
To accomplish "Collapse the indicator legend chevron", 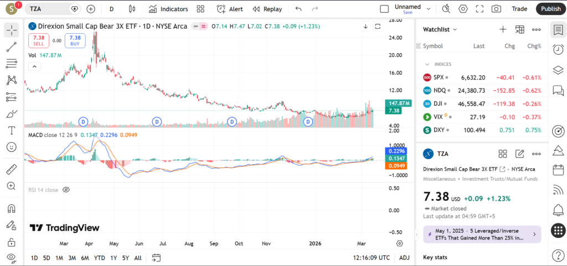I will 34,66.
